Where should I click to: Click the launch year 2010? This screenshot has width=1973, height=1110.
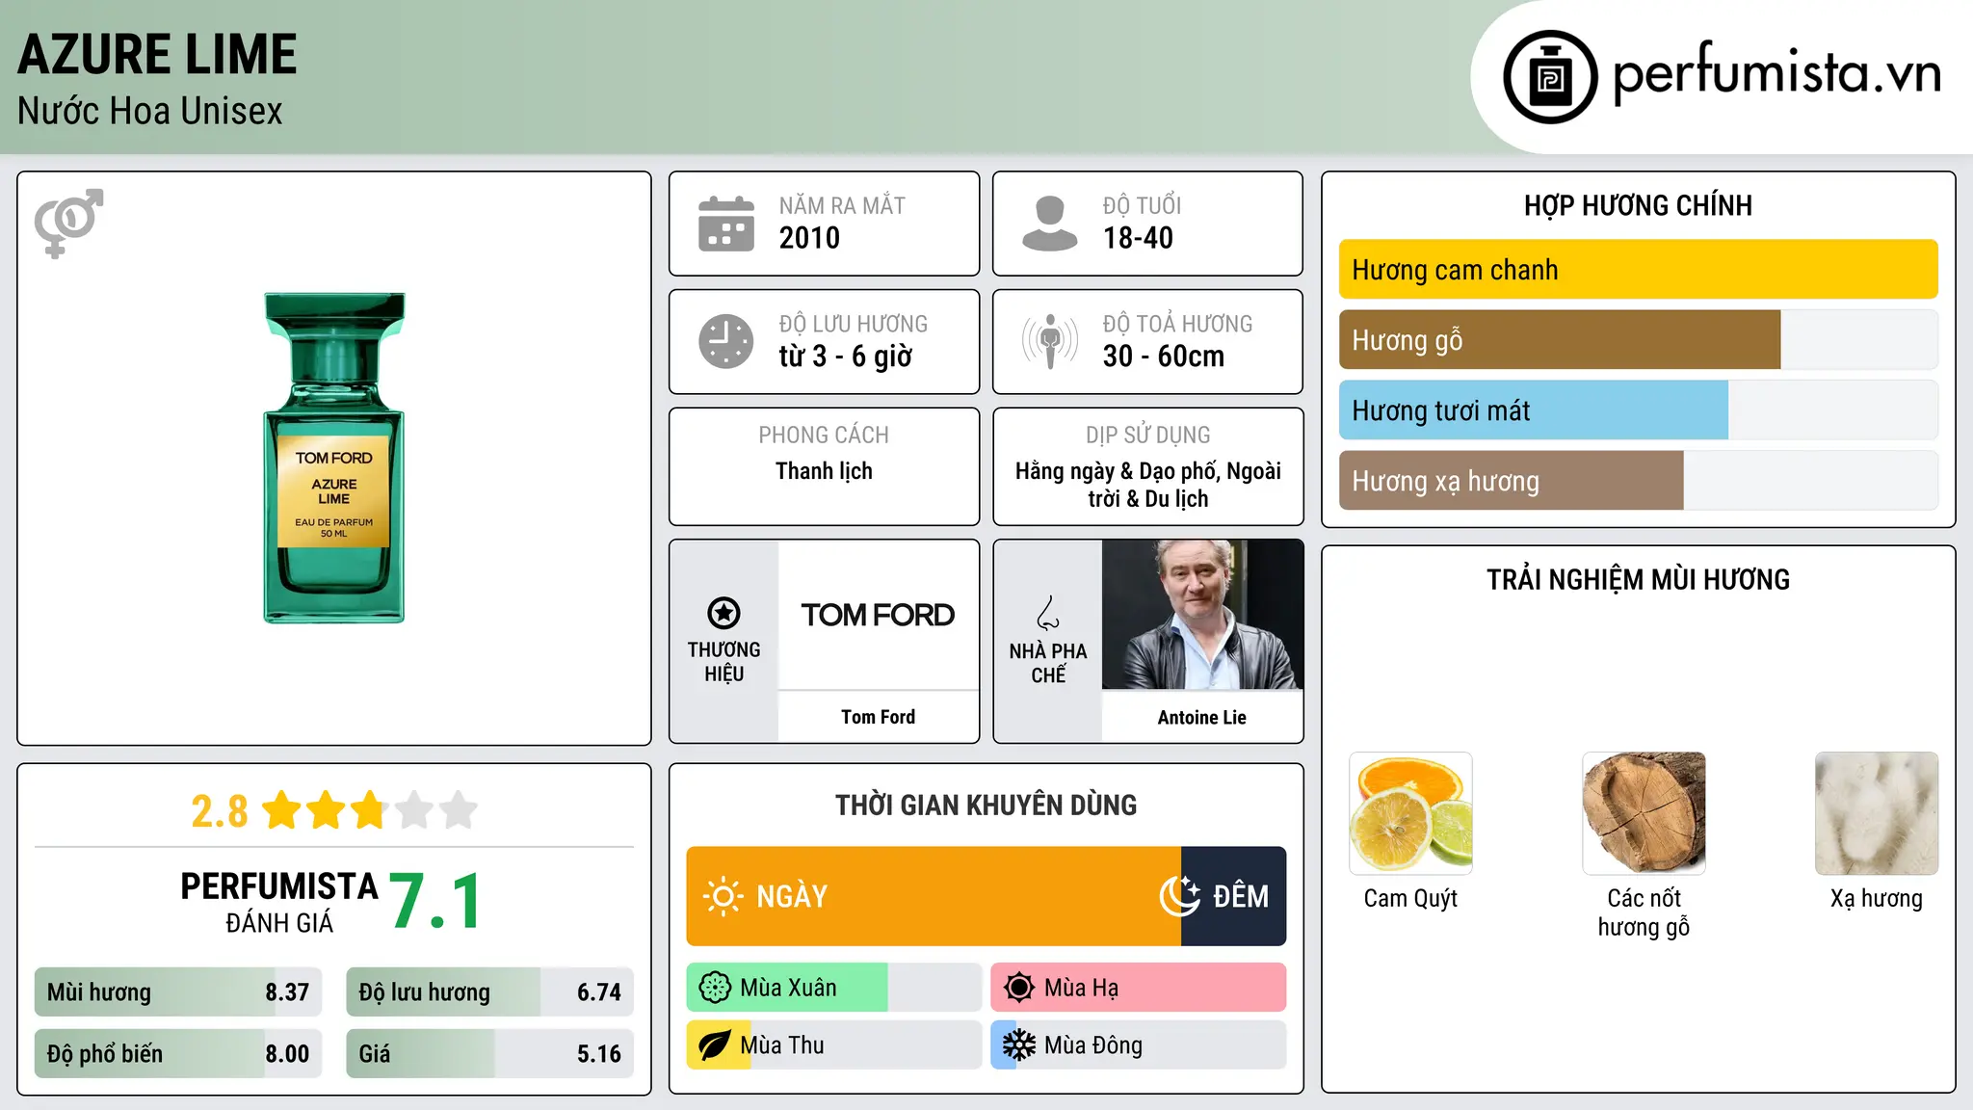(809, 238)
